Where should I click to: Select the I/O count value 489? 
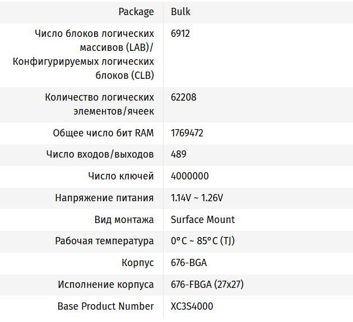[x=179, y=154]
